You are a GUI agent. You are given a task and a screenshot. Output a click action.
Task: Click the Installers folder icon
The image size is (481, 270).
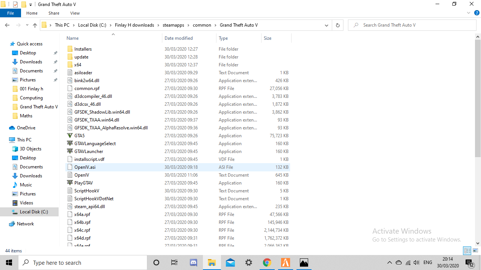[70, 49]
